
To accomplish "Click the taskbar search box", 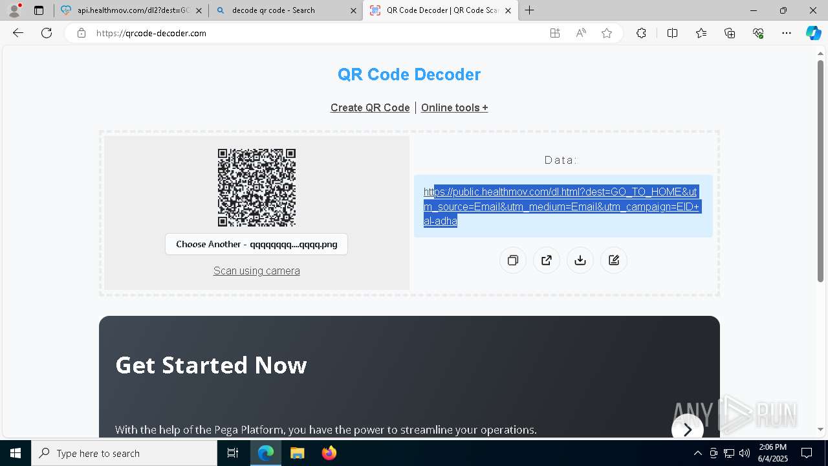I will click(x=124, y=453).
